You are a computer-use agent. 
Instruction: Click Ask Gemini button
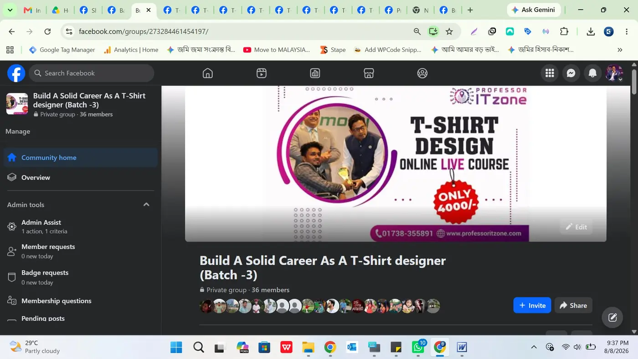[533, 10]
